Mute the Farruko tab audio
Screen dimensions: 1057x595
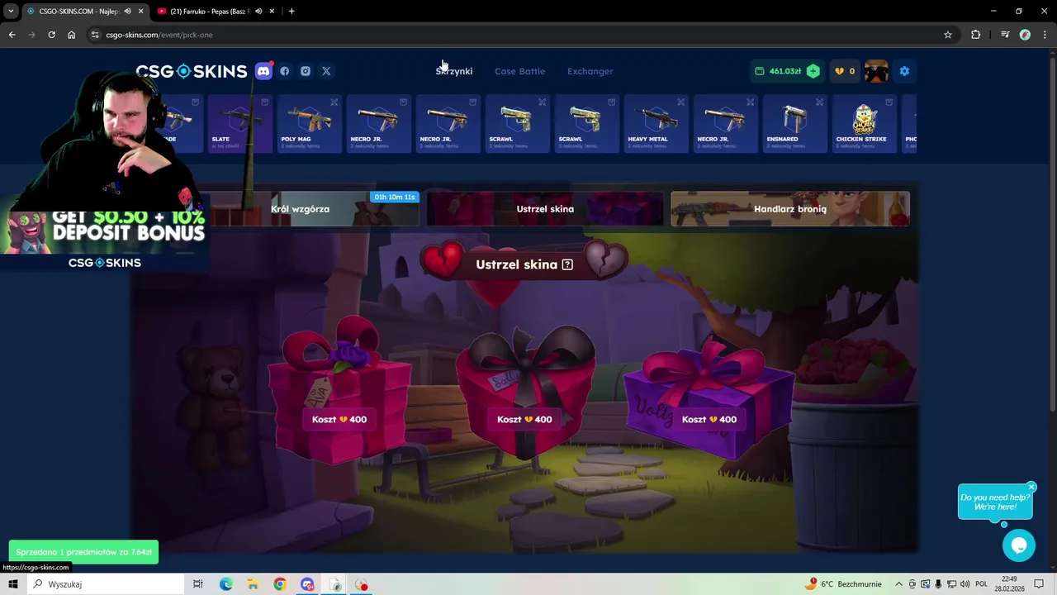(x=258, y=12)
